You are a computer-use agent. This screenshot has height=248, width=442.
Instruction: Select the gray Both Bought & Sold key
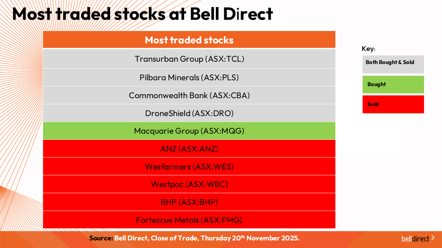click(393, 64)
